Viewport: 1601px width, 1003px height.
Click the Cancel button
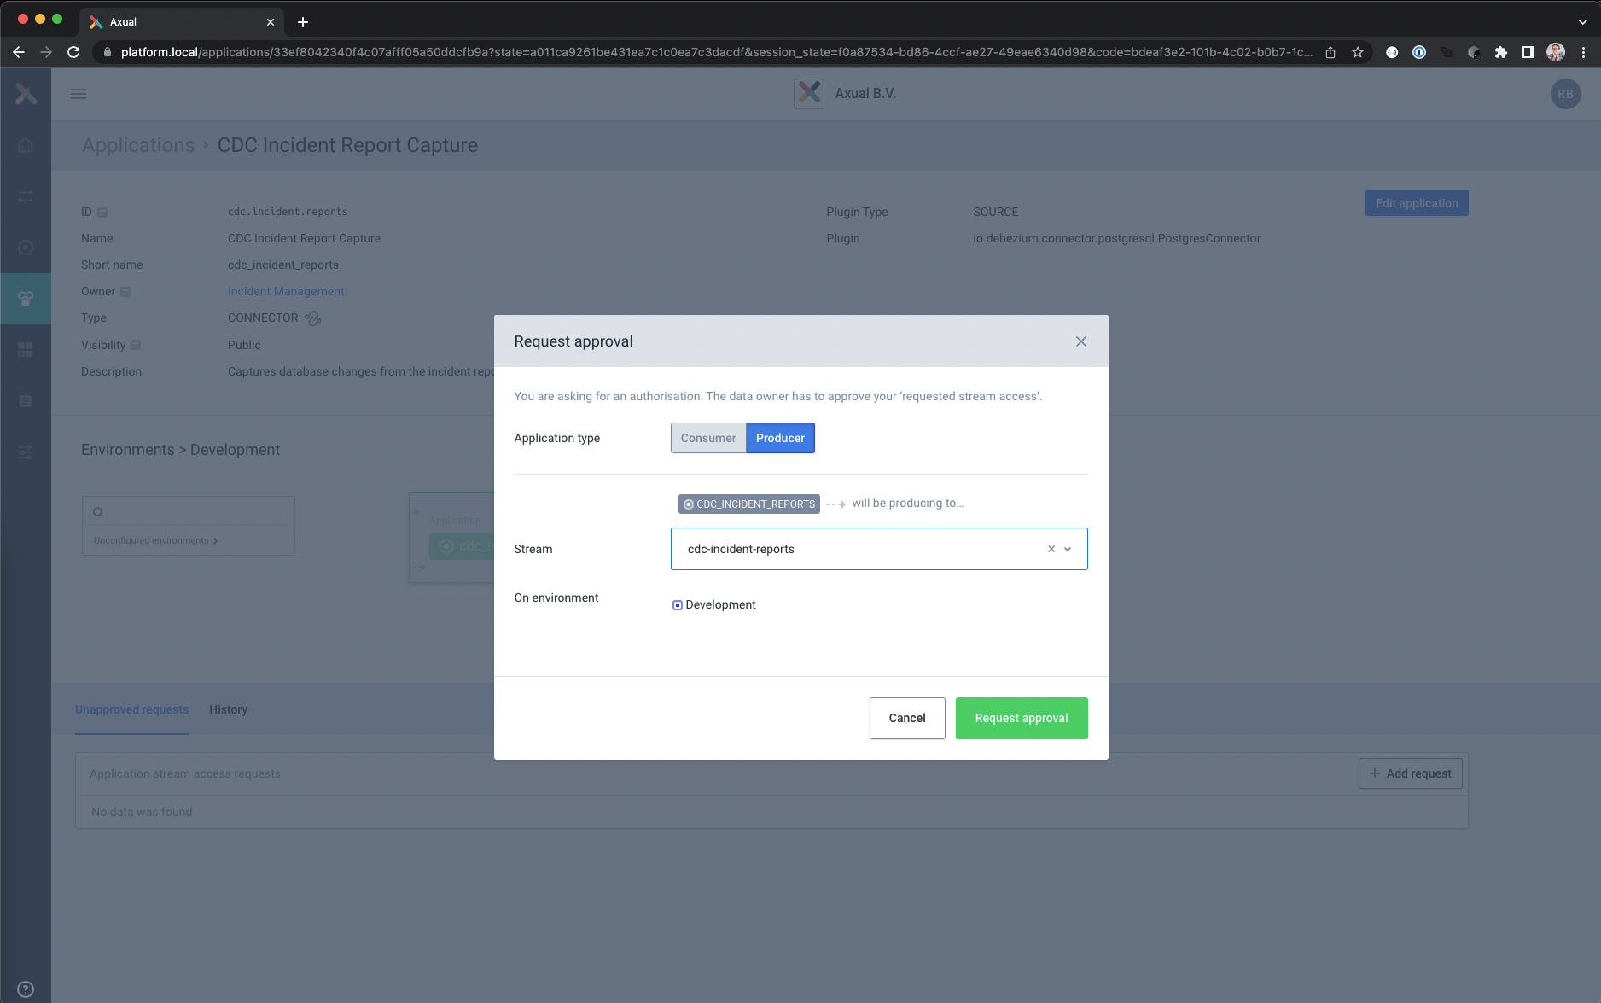tap(907, 718)
